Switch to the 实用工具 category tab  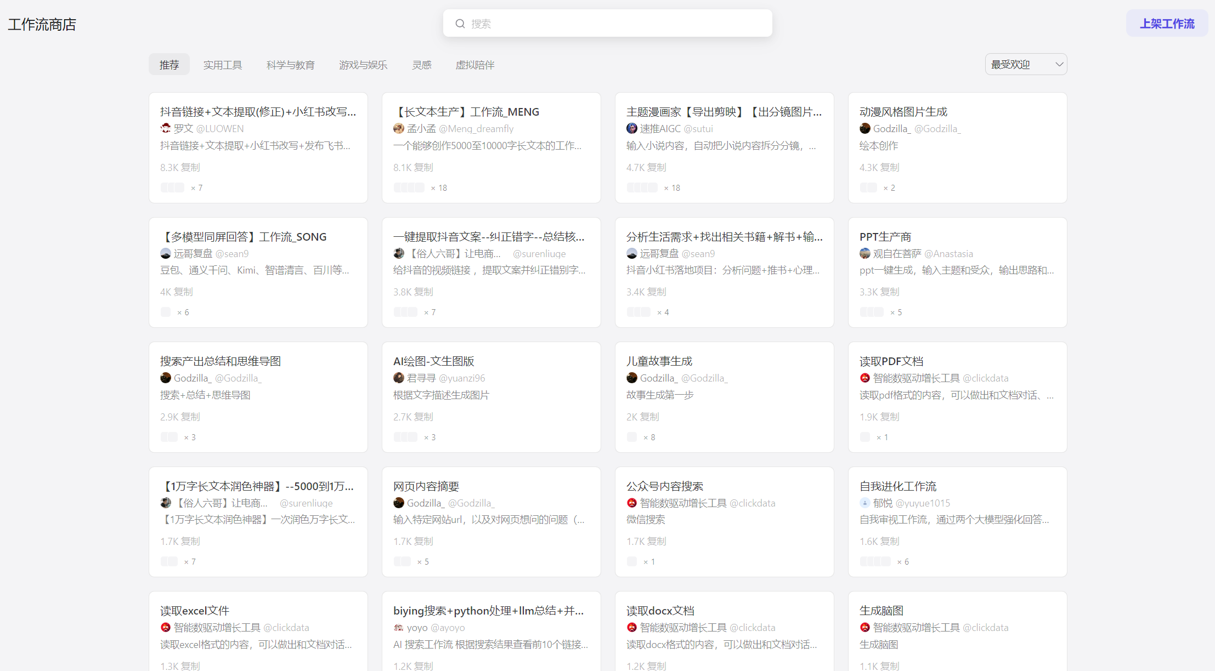tap(223, 64)
